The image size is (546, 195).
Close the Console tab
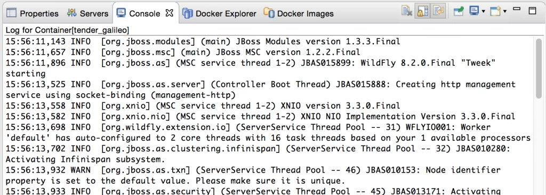coord(169,13)
